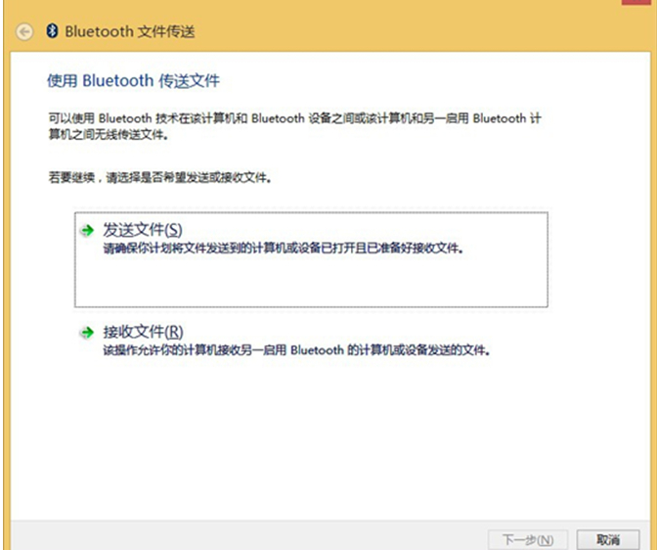Click the empty space inside the 发送文件 box
This screenshot has height=550, width=657.
tap(311, 282)
